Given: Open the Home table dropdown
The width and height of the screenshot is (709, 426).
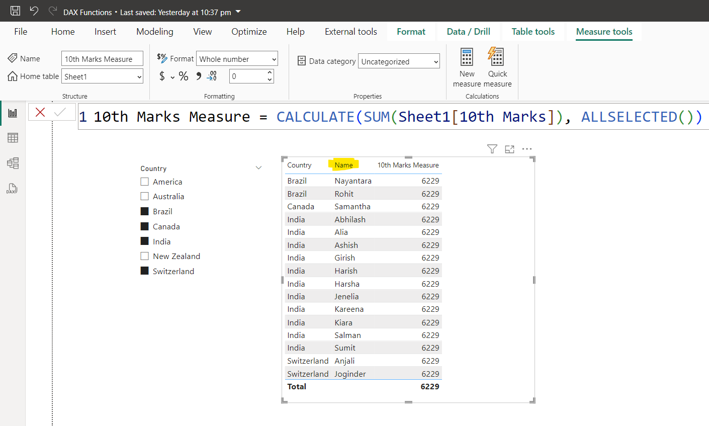Looking at the screenshot, I should [x=139, y=76].
